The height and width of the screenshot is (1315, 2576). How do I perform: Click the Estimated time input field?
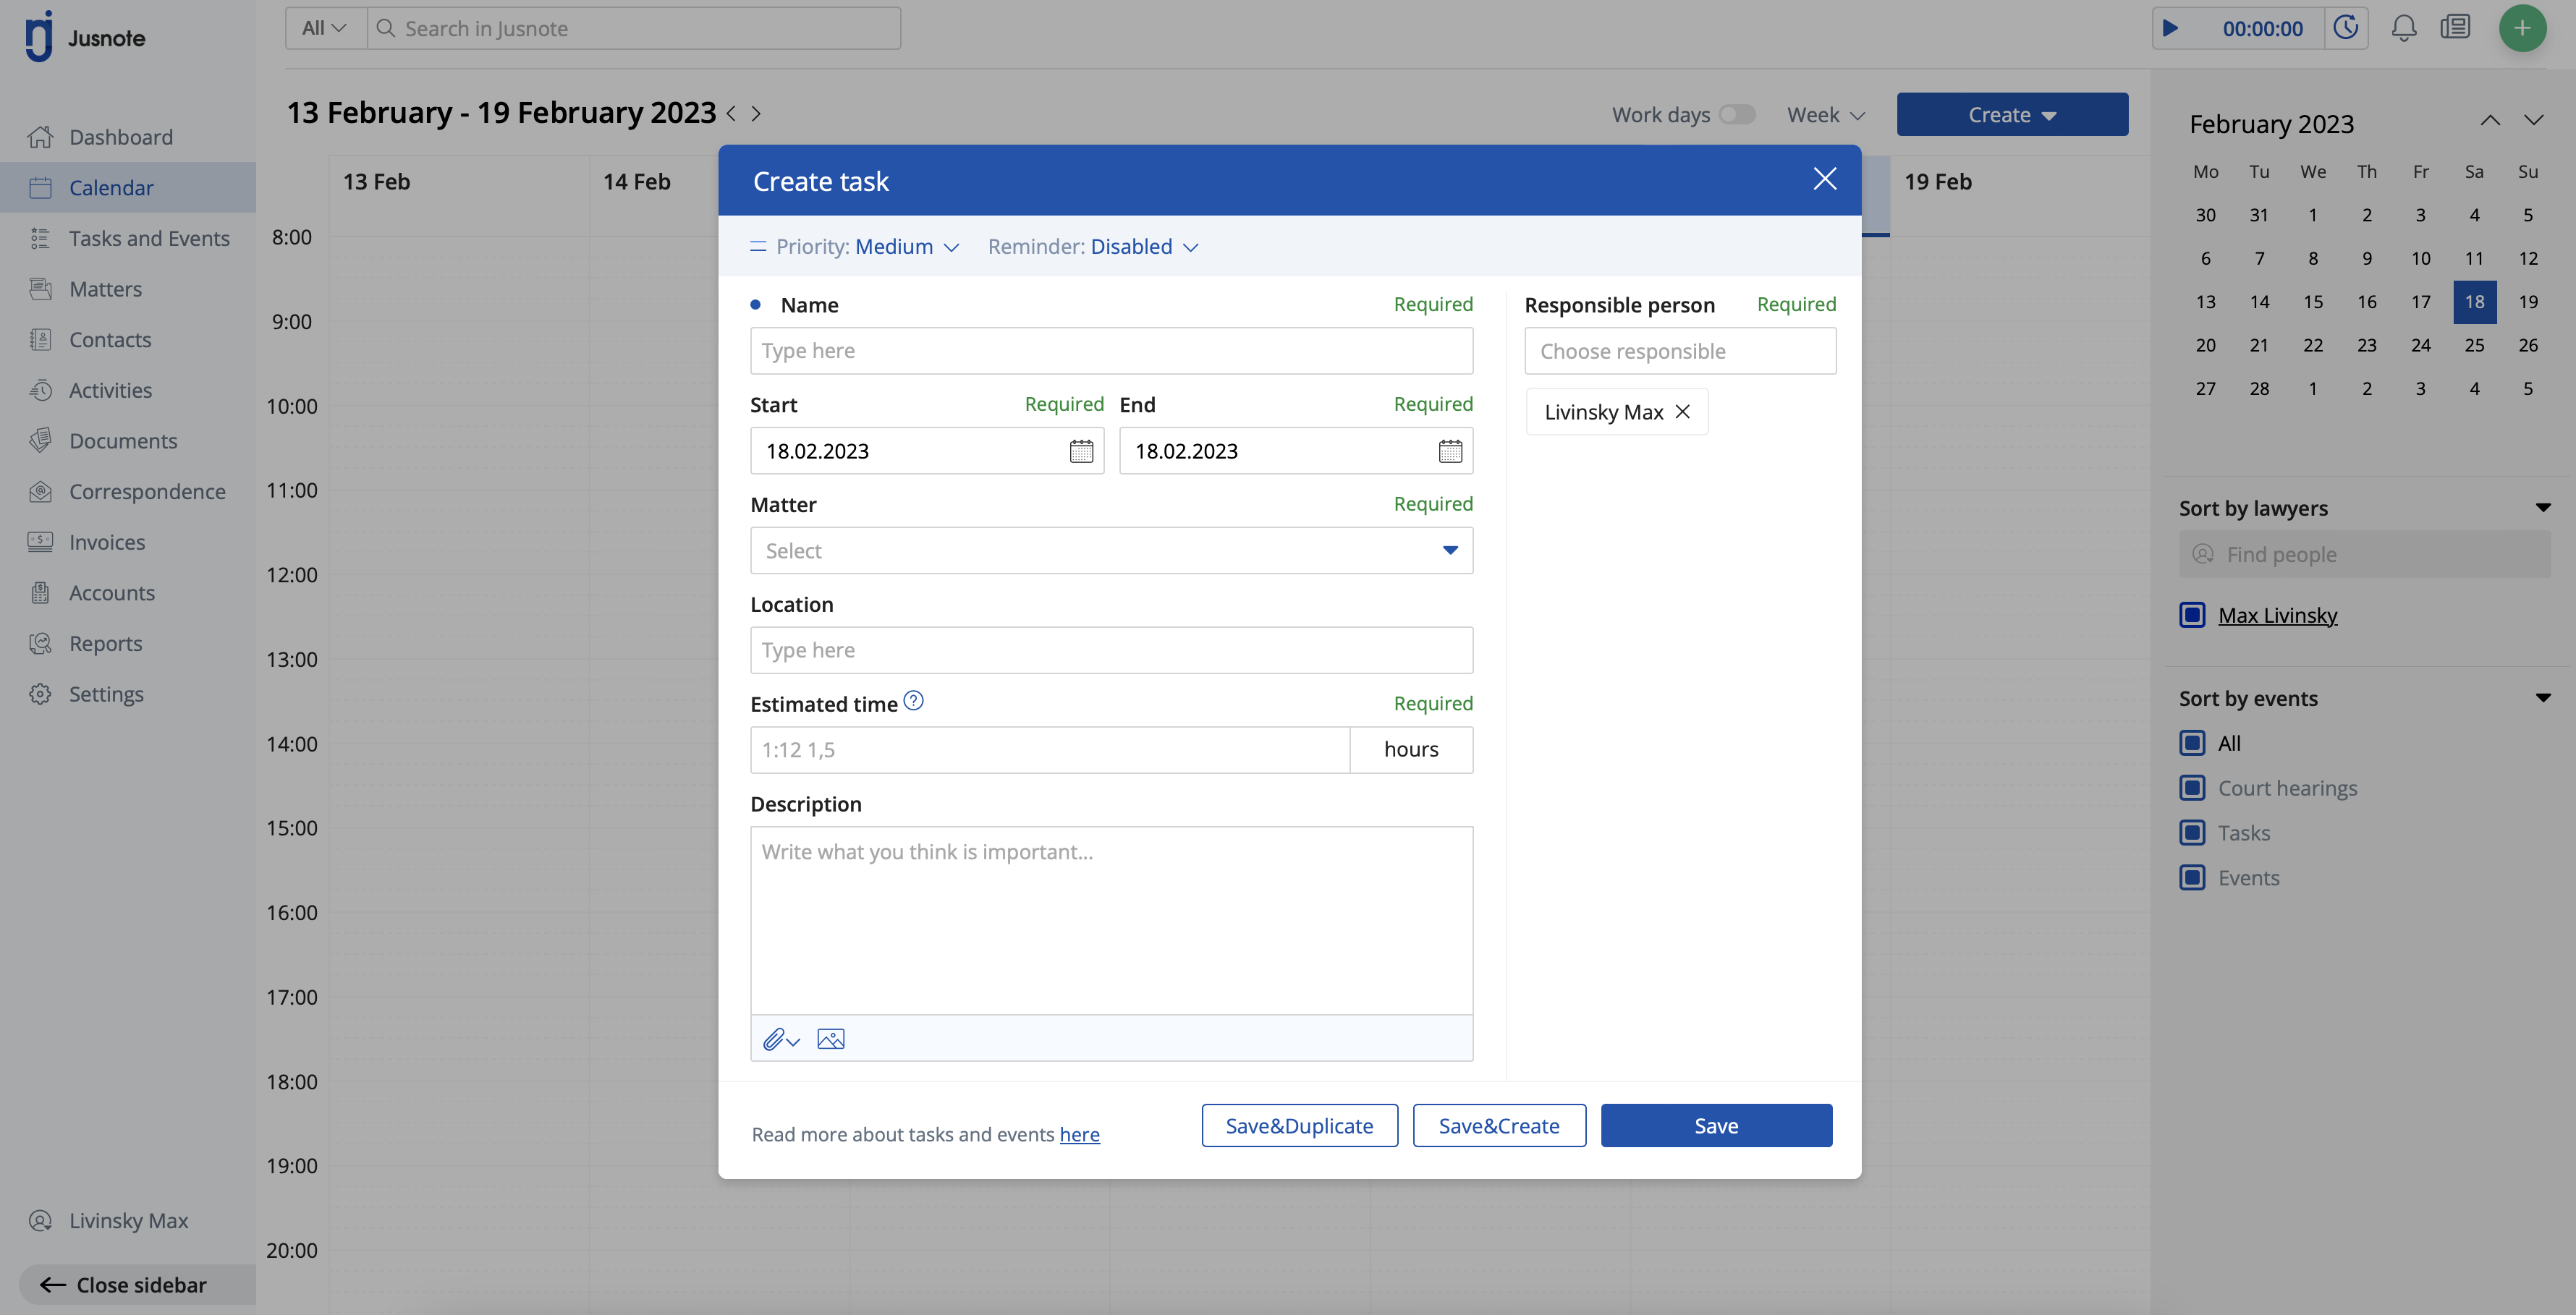tap(1050, 750)
